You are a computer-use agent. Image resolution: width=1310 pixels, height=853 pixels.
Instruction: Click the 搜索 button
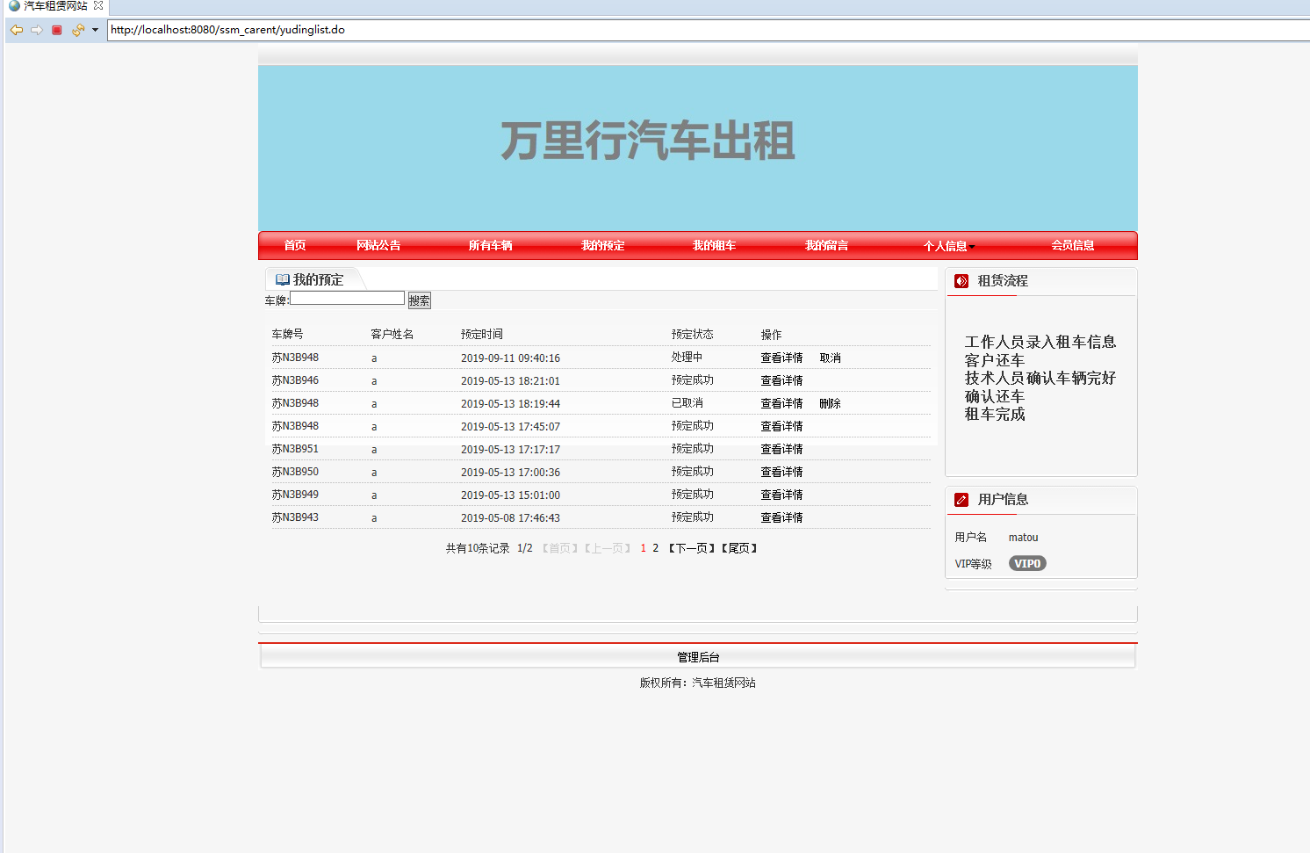419,300
